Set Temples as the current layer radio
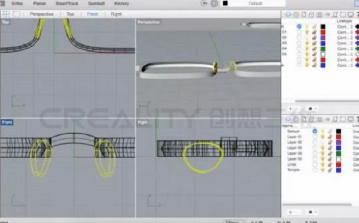Image resolution: width=359 pixels, height=223 pixels. coord(315,170)
